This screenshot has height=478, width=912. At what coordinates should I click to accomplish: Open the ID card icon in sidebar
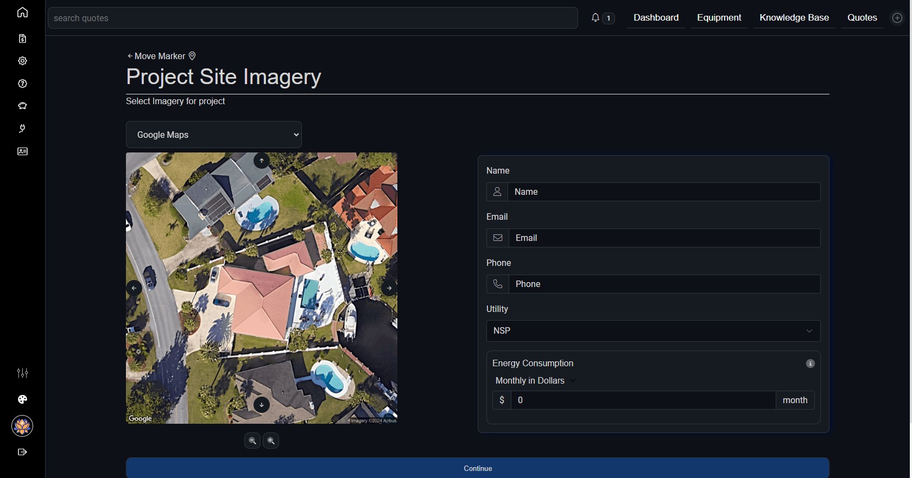click(x=22, y=151)
